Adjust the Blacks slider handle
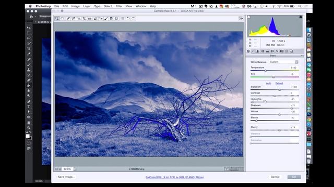Screen dimensions: 334x187 tap(256, 121)
